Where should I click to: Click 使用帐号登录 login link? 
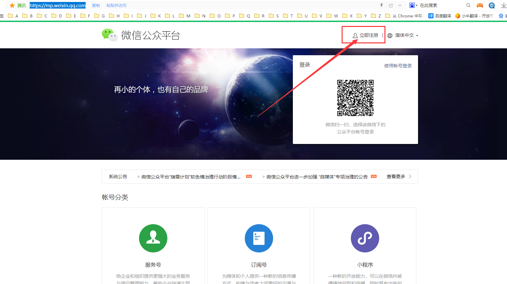(398, 66)
